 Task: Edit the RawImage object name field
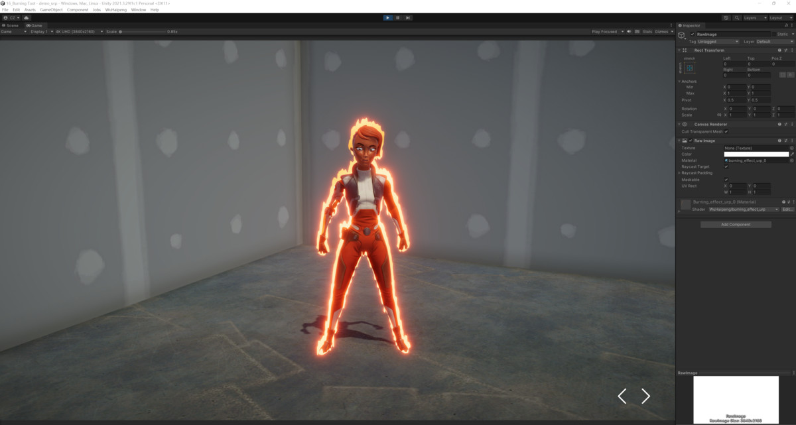[734, 34]
